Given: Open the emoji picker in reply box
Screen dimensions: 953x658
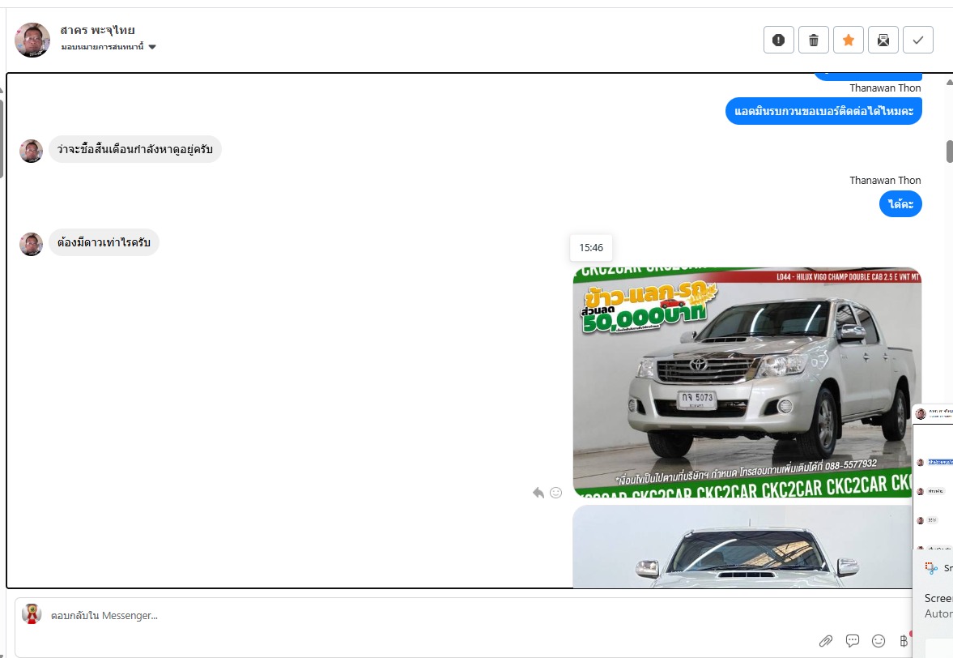Looking at the screenshot, I should click(879, 641).
